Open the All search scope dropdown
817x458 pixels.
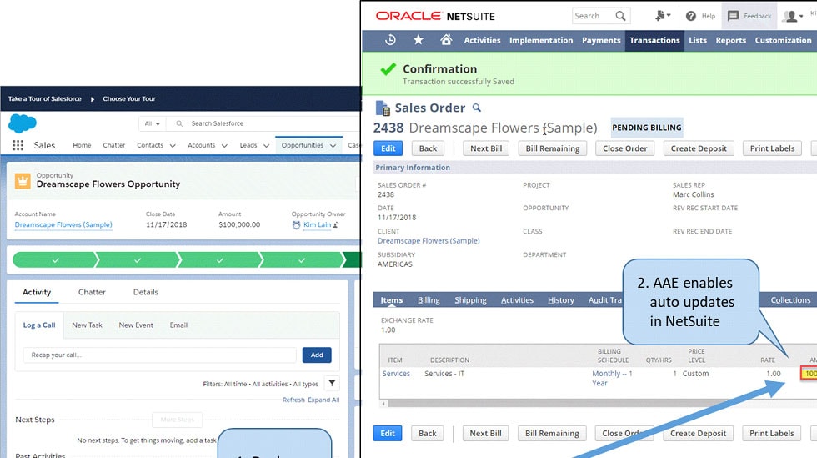(x=152, y=123)
